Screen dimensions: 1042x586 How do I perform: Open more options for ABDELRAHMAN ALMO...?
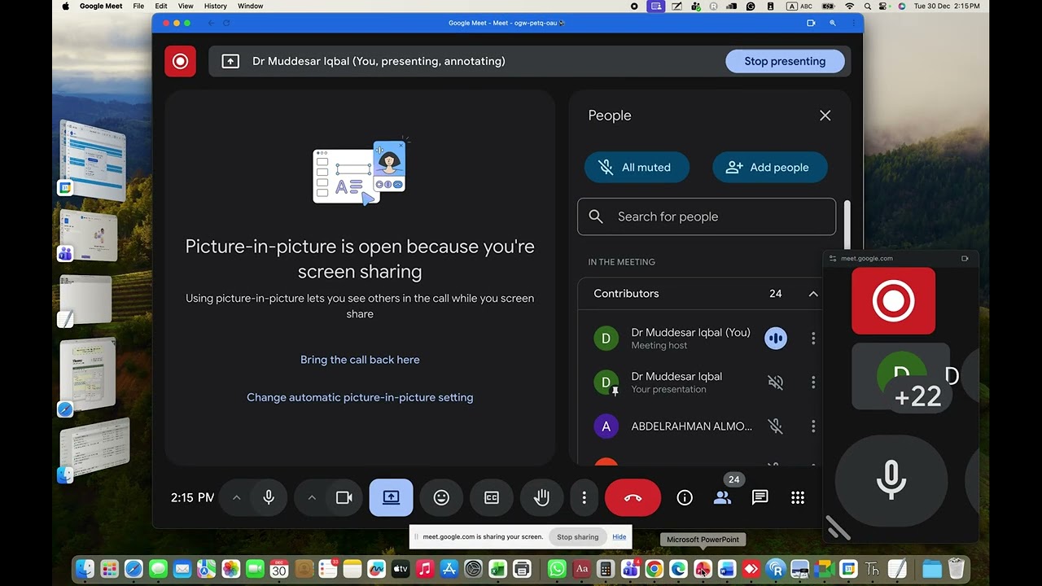click(x=812, y=426)
